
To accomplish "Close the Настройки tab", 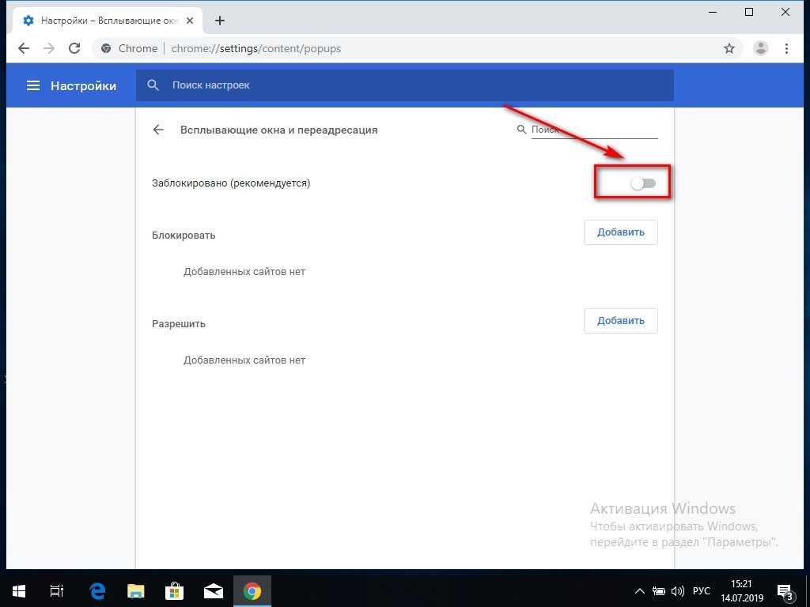I will point(190,21).
